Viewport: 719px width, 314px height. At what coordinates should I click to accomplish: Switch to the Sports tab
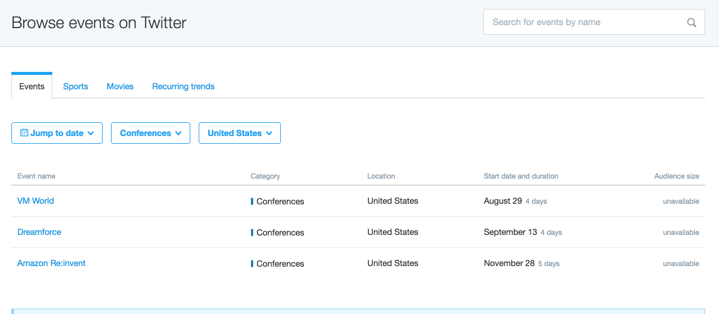pyautogui.click(x=76, y=86)
